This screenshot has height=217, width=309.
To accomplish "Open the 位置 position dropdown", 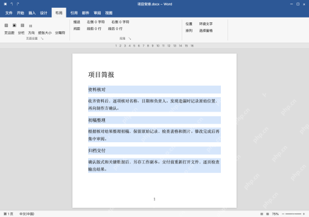I will (x=189, y=24).
